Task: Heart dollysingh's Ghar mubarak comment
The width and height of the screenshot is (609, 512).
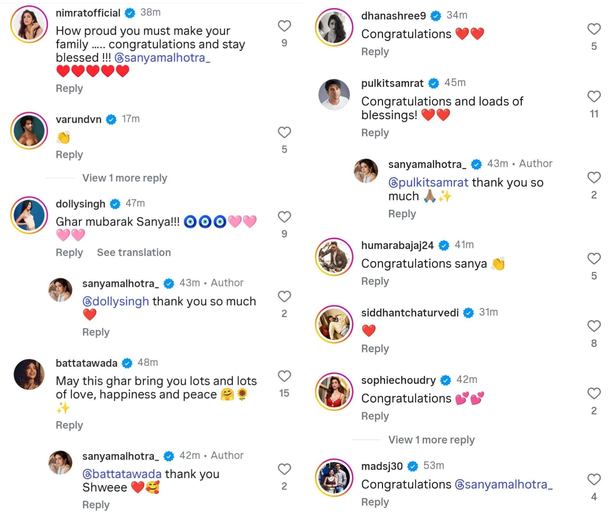Action: (284, 217)
